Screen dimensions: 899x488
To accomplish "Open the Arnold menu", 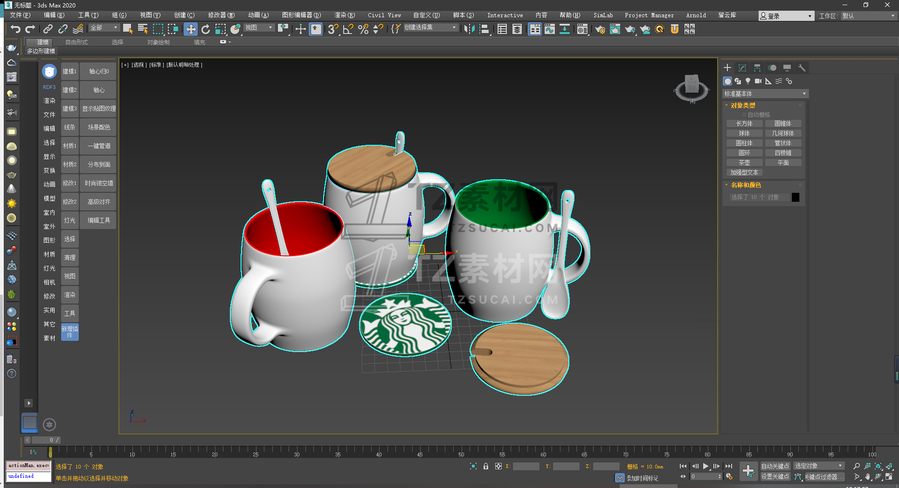I will 696,15.
